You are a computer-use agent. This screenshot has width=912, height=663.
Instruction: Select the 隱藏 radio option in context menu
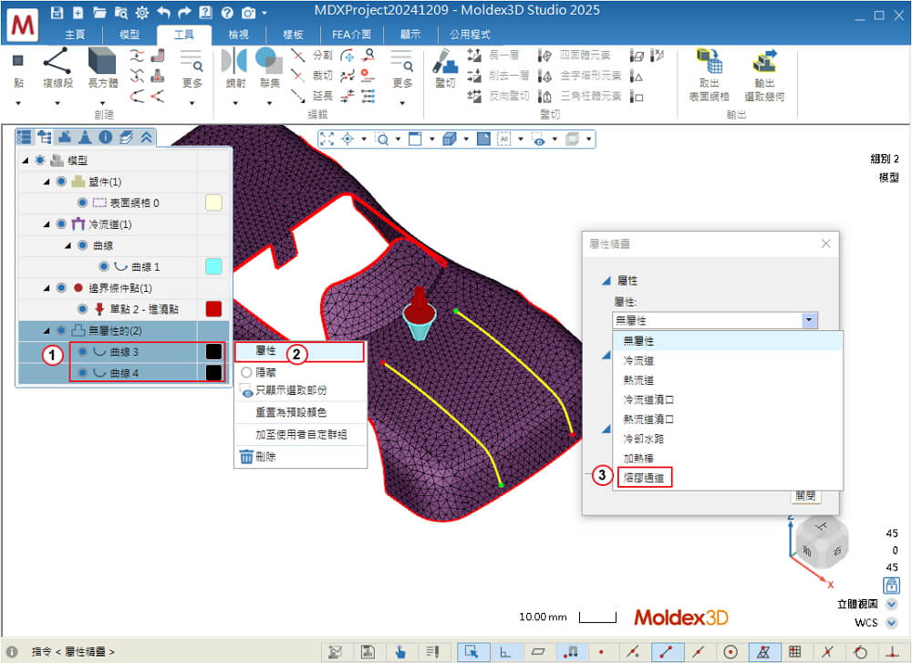point(246,372)
